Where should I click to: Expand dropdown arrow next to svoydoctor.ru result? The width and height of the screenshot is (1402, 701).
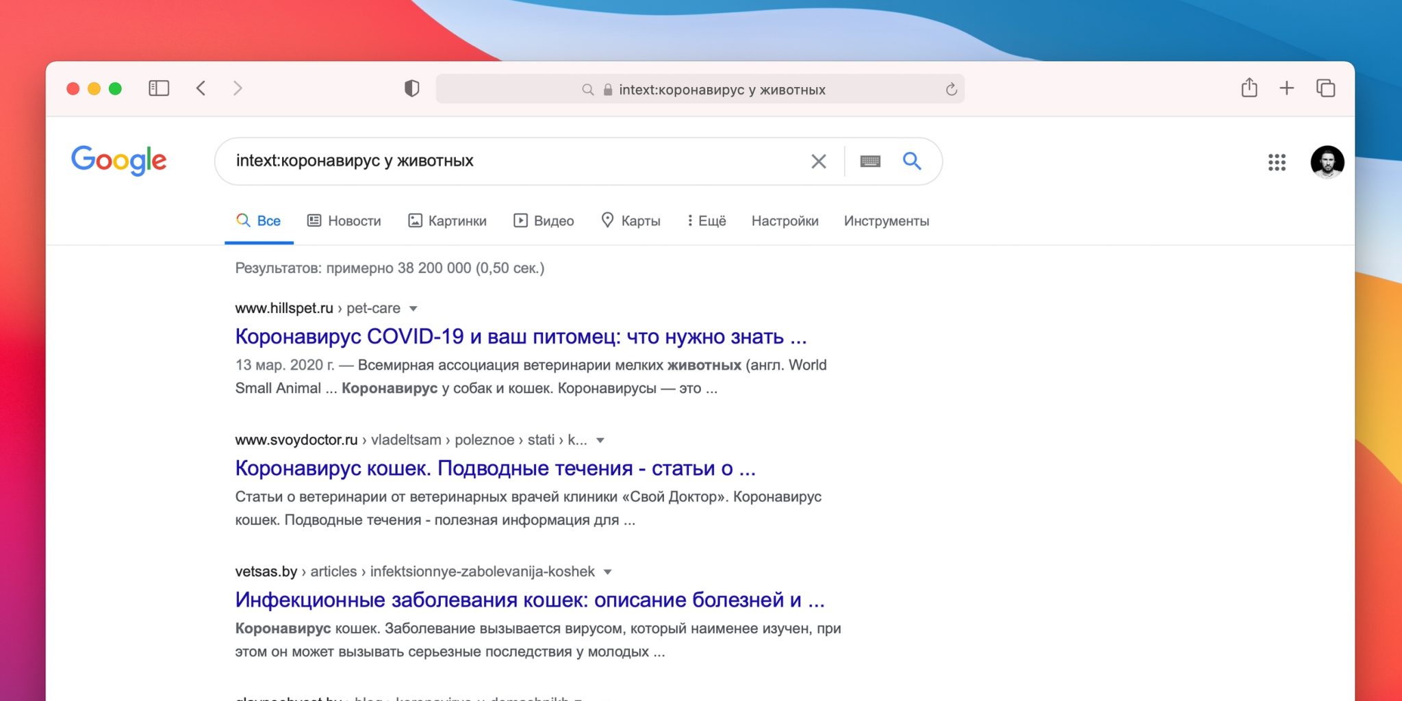(600, 440)
